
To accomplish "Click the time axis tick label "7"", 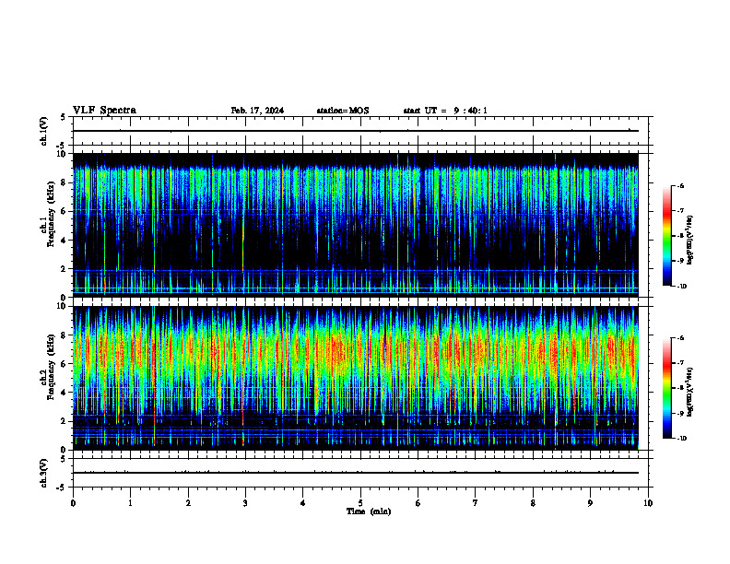I will [476, 503].
